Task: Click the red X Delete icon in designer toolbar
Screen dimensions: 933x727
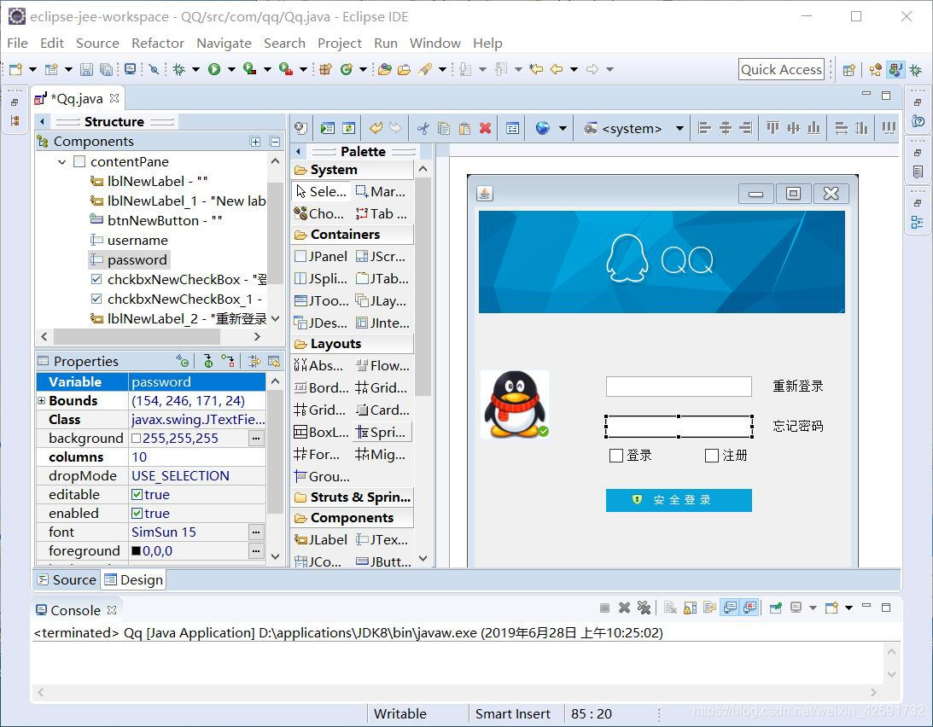Action: (x=486, y=128)
